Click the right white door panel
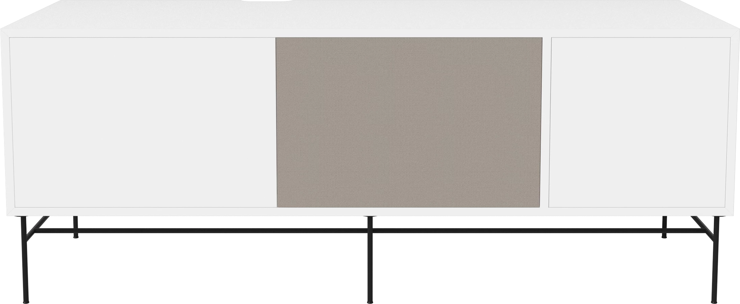This screenshot has height=304, width=740. [x=639, y=121]
